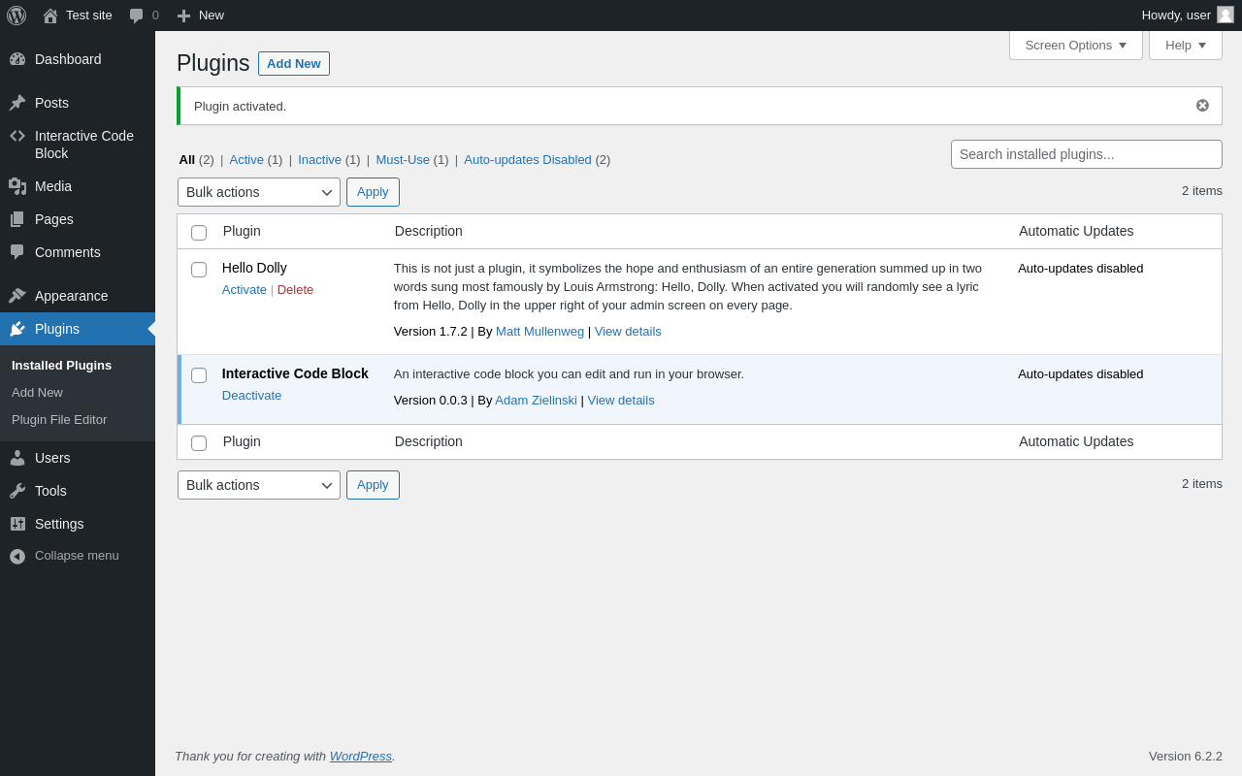Click the WordPress link in footer
The height and width of the screenshot is (776, 1242).
pos(361,757)
